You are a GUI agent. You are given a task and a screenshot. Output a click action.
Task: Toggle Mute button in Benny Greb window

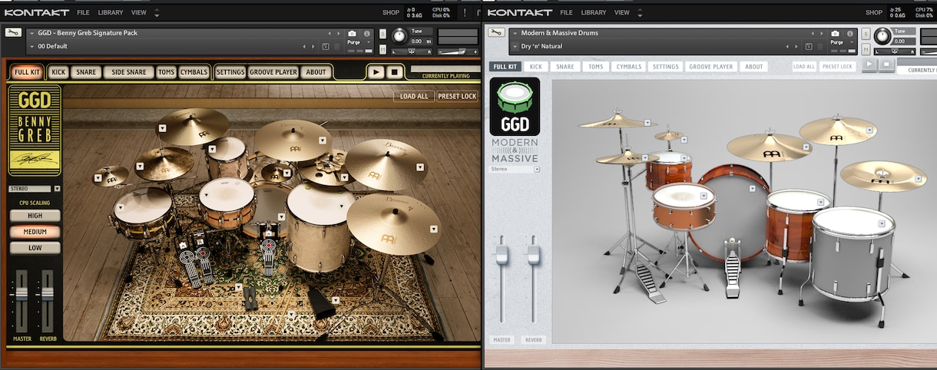click(382, 49)
